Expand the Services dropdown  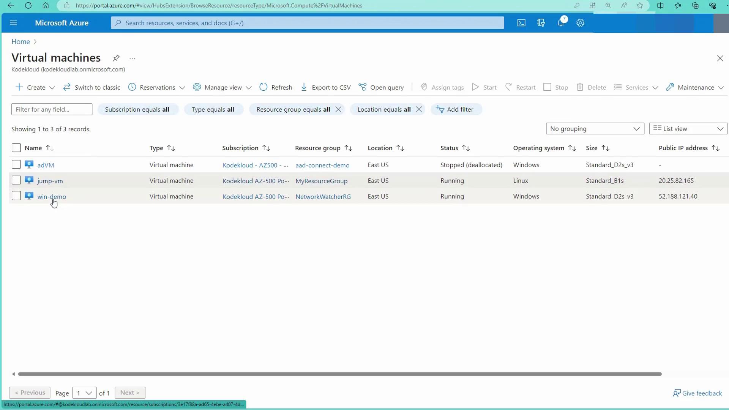point(655,88)
